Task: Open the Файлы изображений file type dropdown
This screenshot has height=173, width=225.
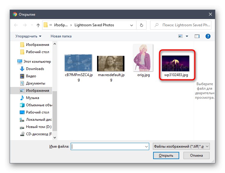Action: pos(181,146)
